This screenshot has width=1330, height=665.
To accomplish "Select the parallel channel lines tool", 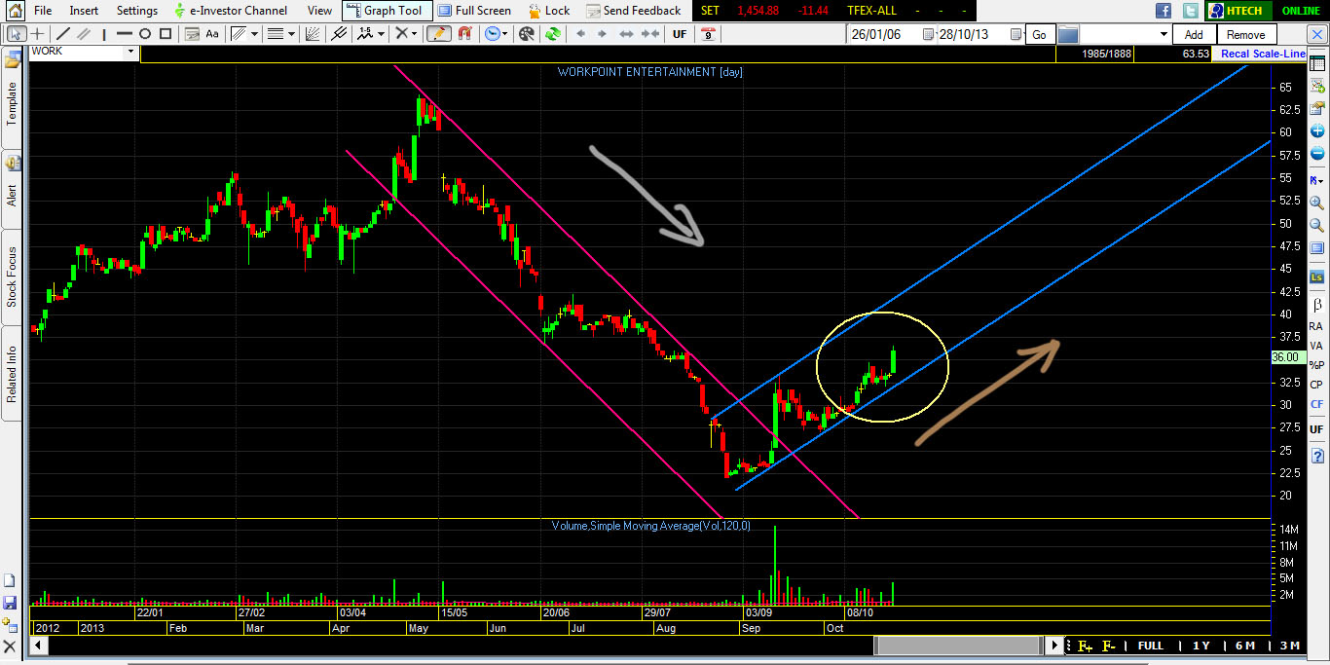I will click(x=83, y=34).
